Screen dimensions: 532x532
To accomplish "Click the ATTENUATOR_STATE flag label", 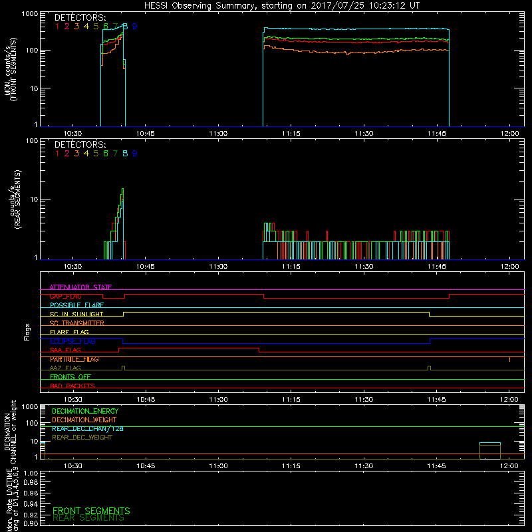I will 80,287.
